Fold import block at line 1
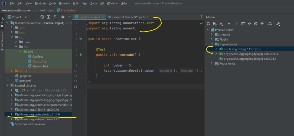This screenshot has height=136, width=294. pyautogui.click(x=87, y=23)
